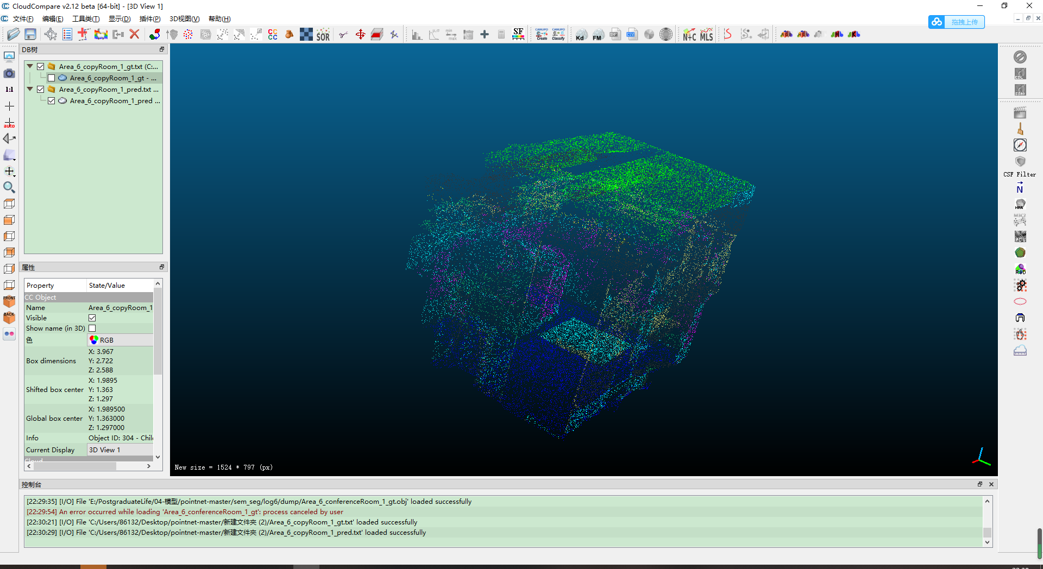Click the 拖拽上传 upload button
Viewport: 1043px width, 569px height.
point(957,22)
